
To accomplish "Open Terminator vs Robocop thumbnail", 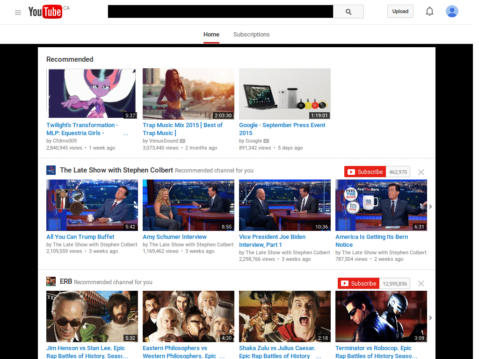I will (381, 316).
